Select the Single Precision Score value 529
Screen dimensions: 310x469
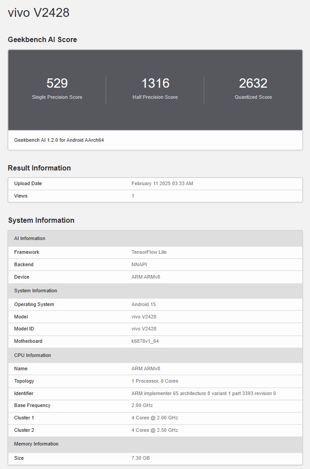pos(57,83)
